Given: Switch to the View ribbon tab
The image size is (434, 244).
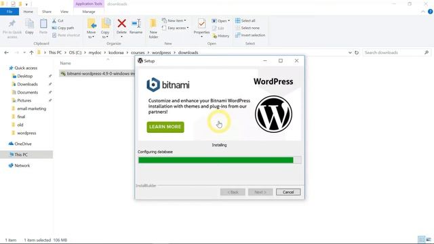Looking at the screenshot, I should (x=64, y=12).
